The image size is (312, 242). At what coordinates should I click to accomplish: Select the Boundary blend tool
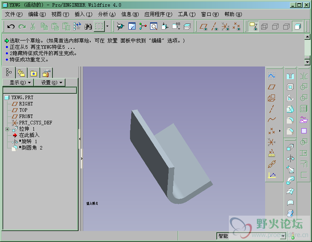290,192
